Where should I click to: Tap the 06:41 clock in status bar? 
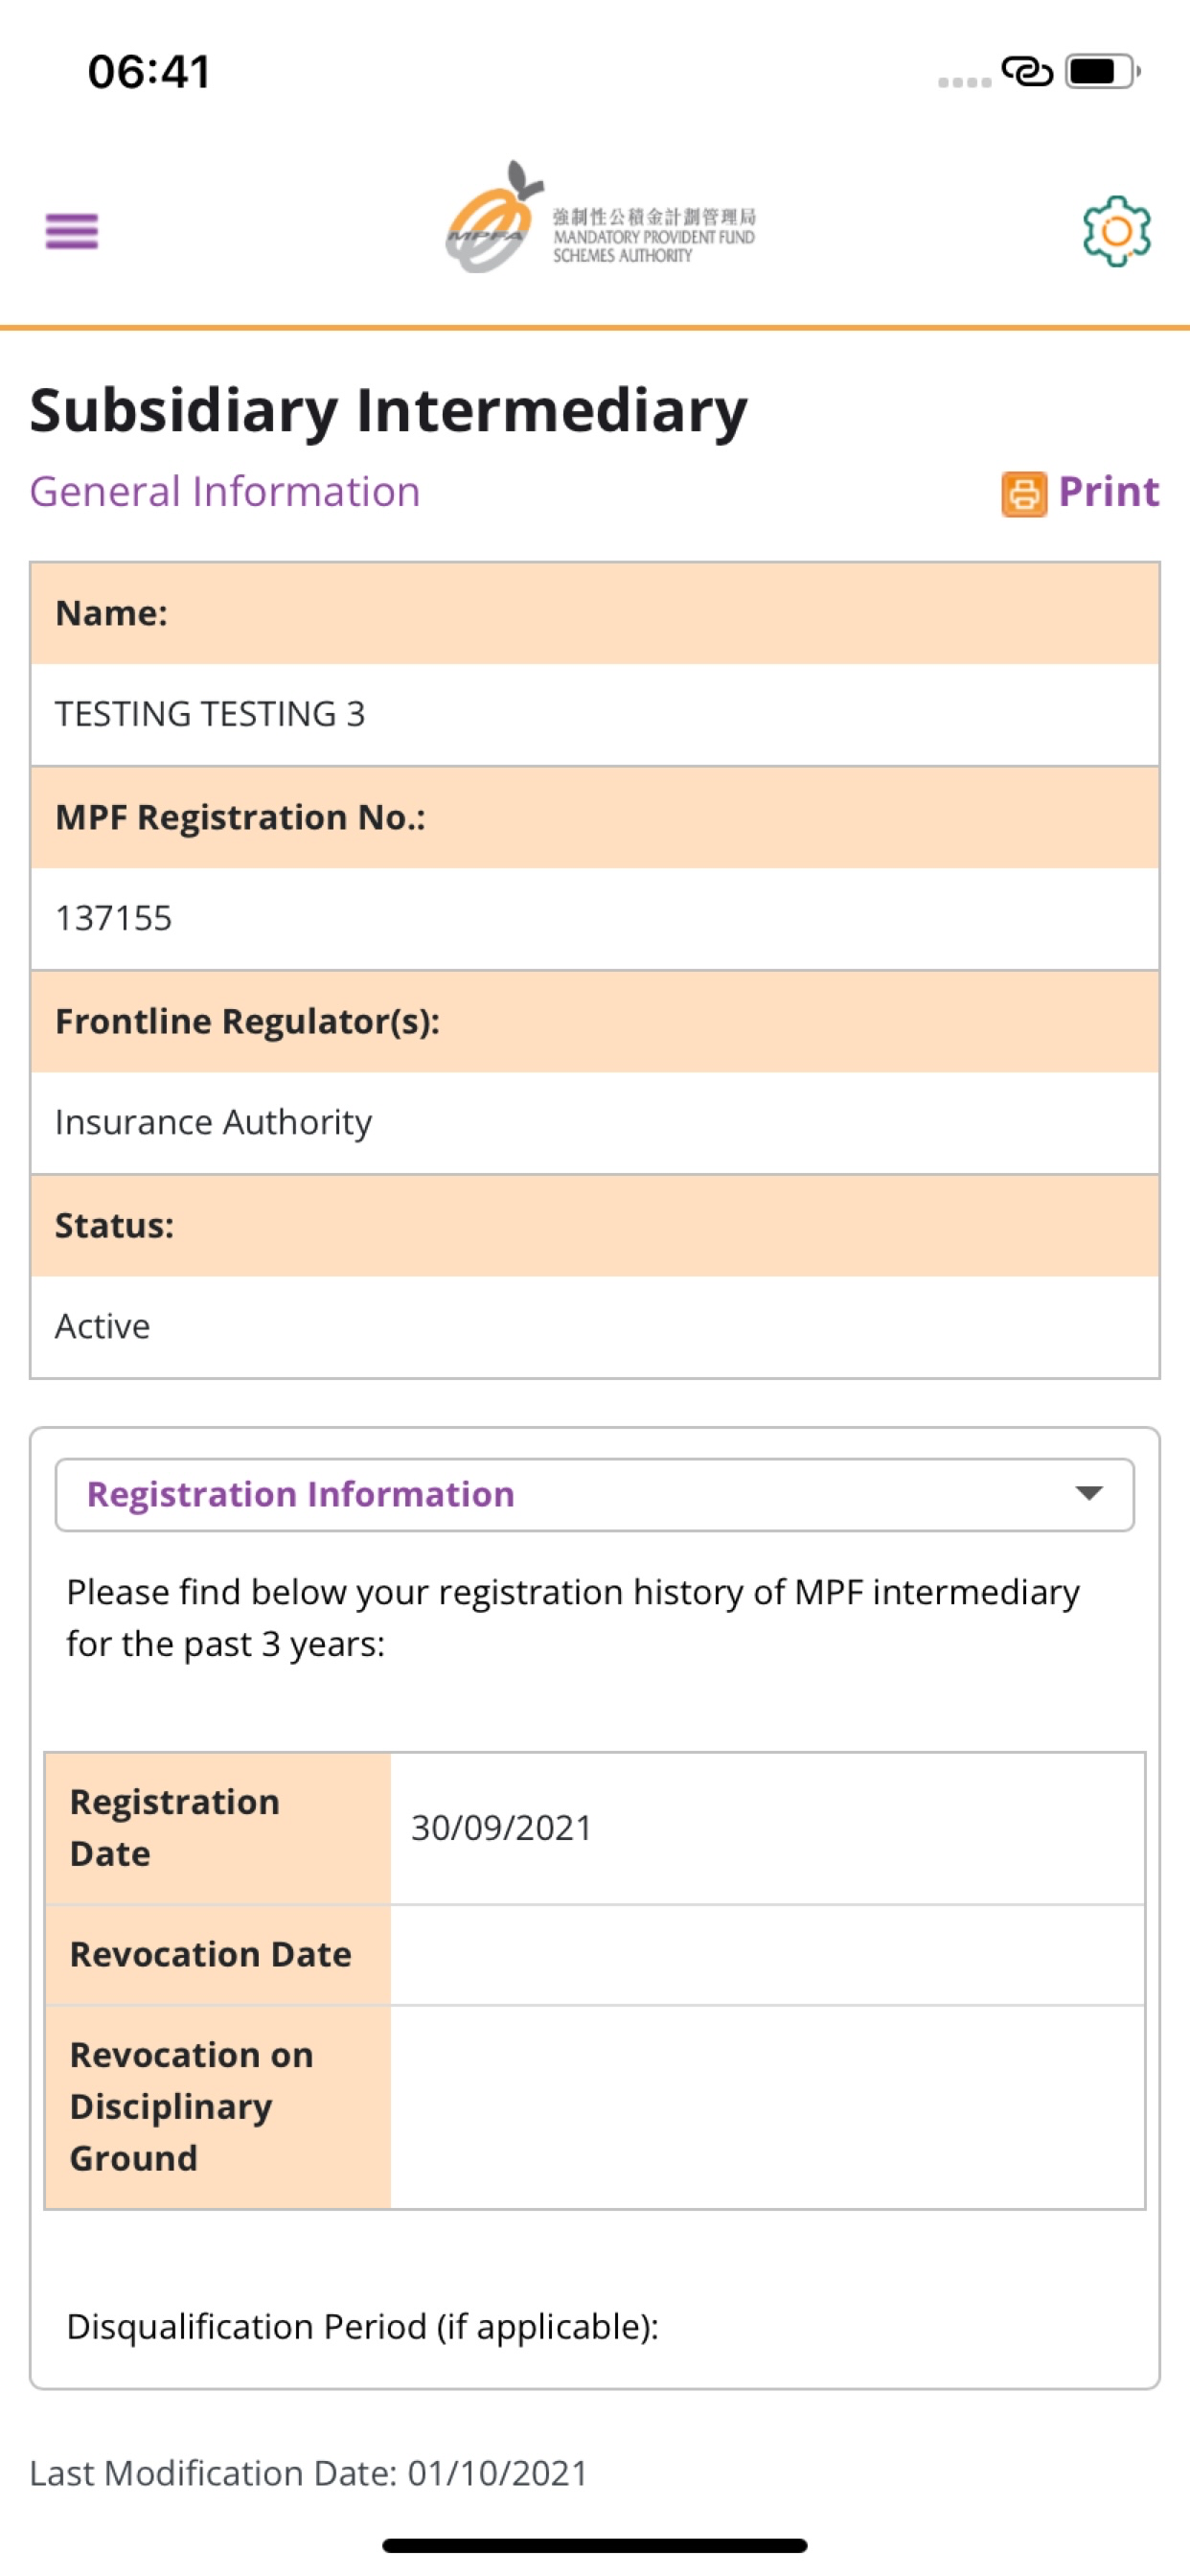[149, 72]
